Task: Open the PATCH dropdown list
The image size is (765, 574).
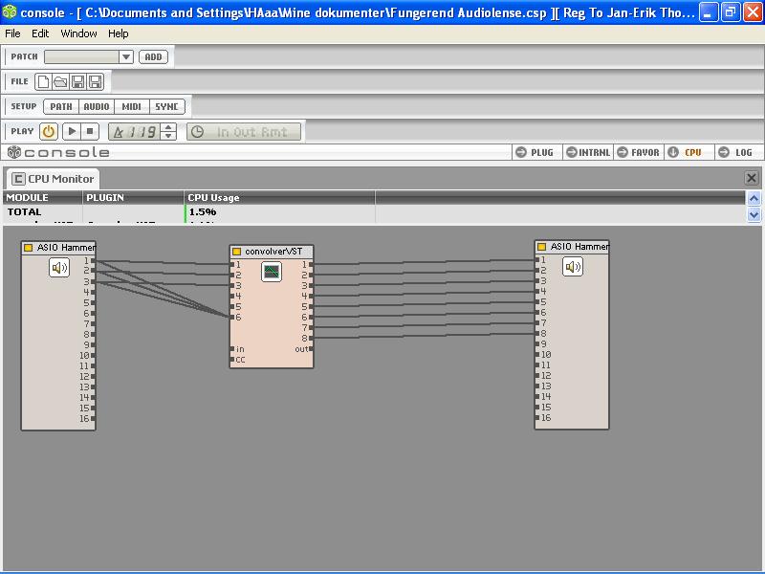Action: tap(126, 56)
